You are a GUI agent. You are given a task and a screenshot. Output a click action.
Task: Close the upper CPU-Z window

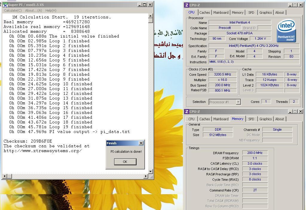pyautogui.click(x=301, y=5)
